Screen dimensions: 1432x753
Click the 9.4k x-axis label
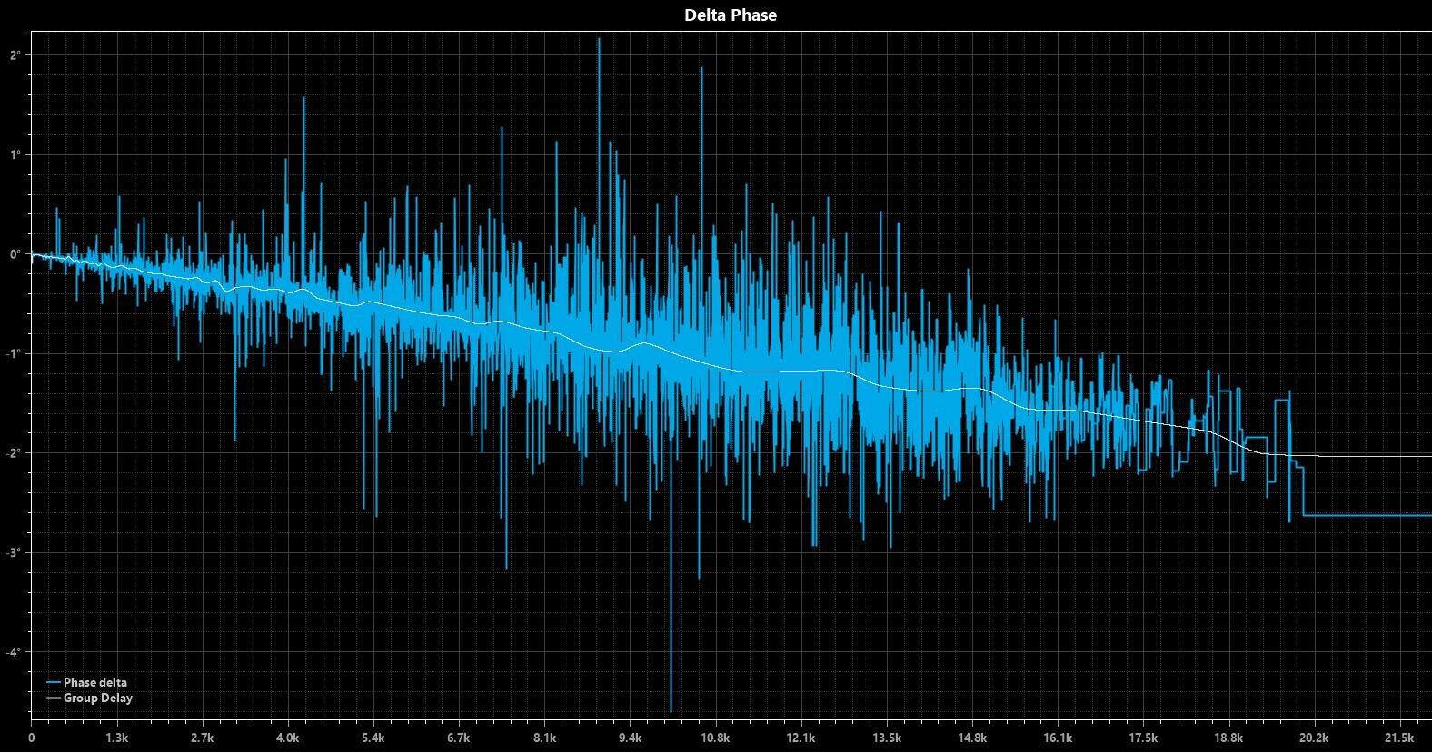pyautogui.click(x=630, y=738)
